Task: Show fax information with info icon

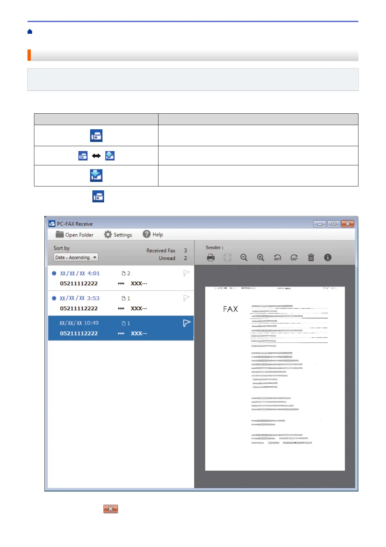Action: [x=328, y=257]
